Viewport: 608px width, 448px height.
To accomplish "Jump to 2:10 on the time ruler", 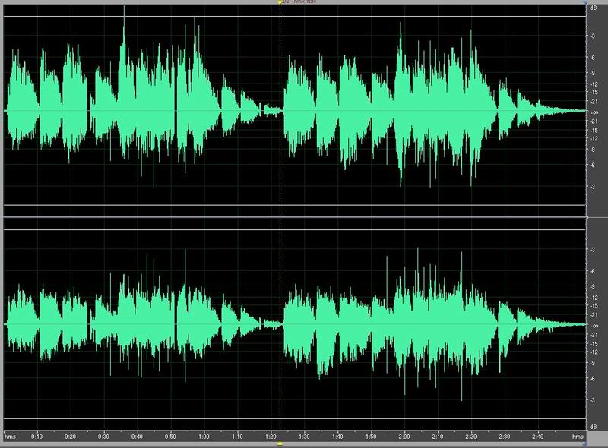I will (x=438, y=437).
